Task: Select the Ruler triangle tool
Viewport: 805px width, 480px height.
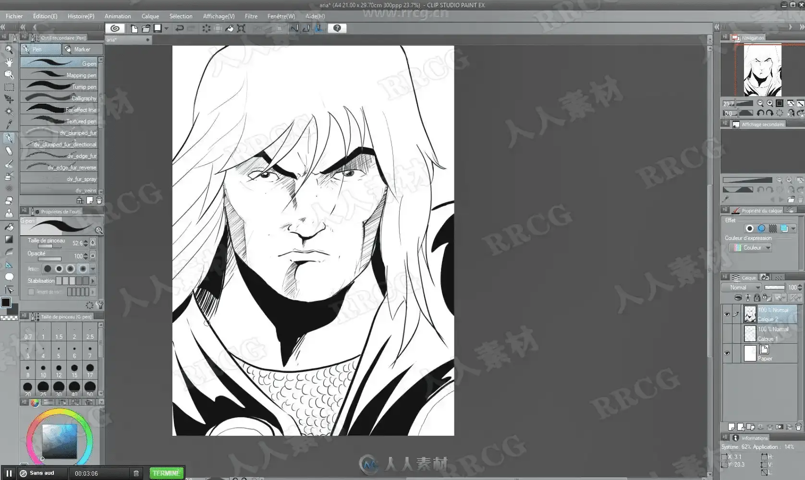Action: (9, 264)
